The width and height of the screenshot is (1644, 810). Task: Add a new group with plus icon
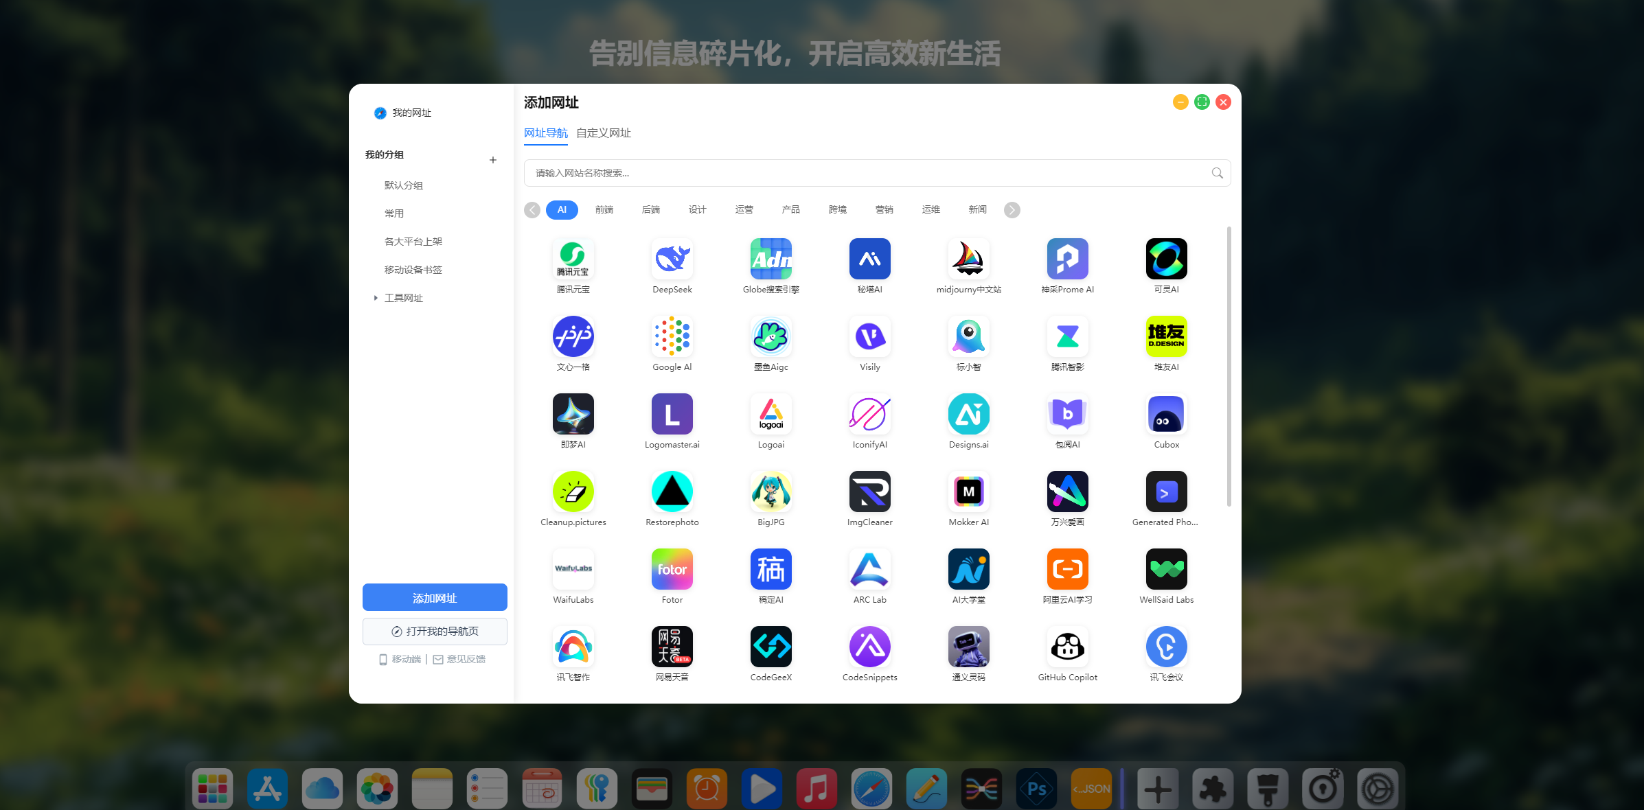coord(492,160)
